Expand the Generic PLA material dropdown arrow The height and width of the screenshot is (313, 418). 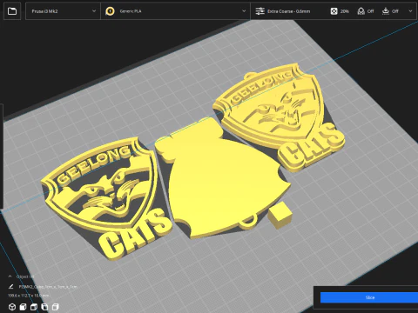(x=244, y=11)
